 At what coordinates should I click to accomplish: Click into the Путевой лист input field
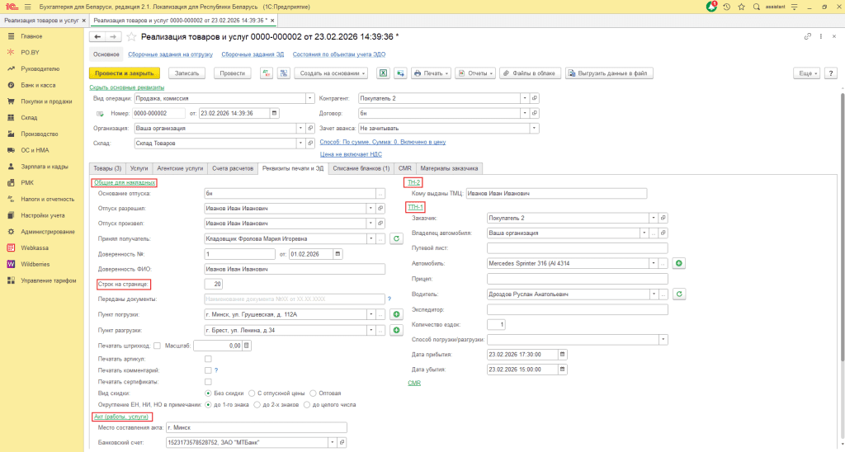click(x=577, y=247)
